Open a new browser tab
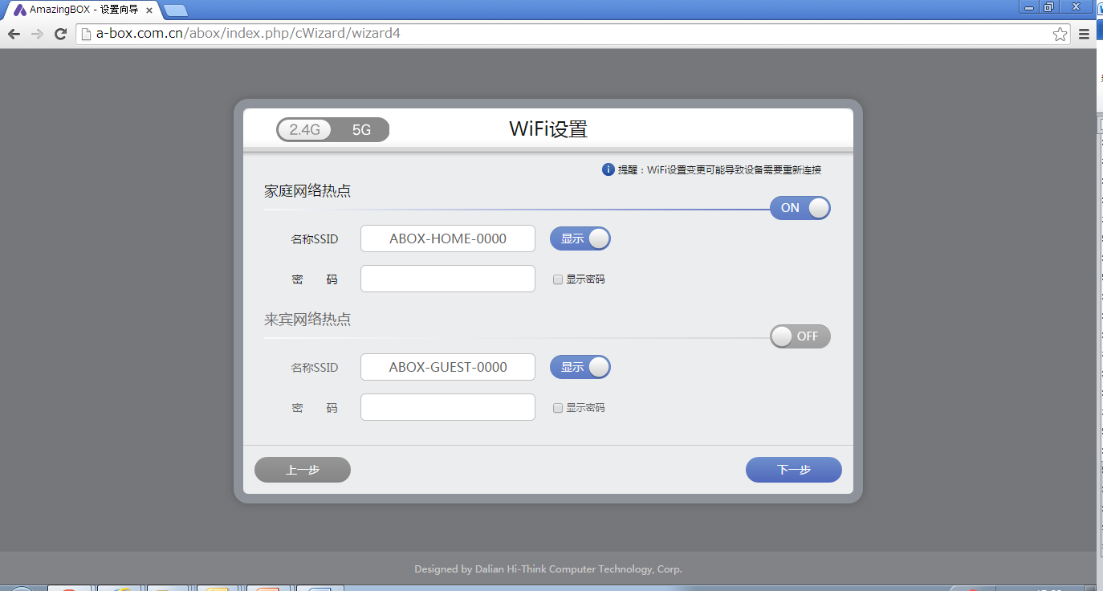The image size is (1103, 591). [x=175, y=10]
